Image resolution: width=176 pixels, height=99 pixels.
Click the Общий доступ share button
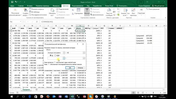158,6
